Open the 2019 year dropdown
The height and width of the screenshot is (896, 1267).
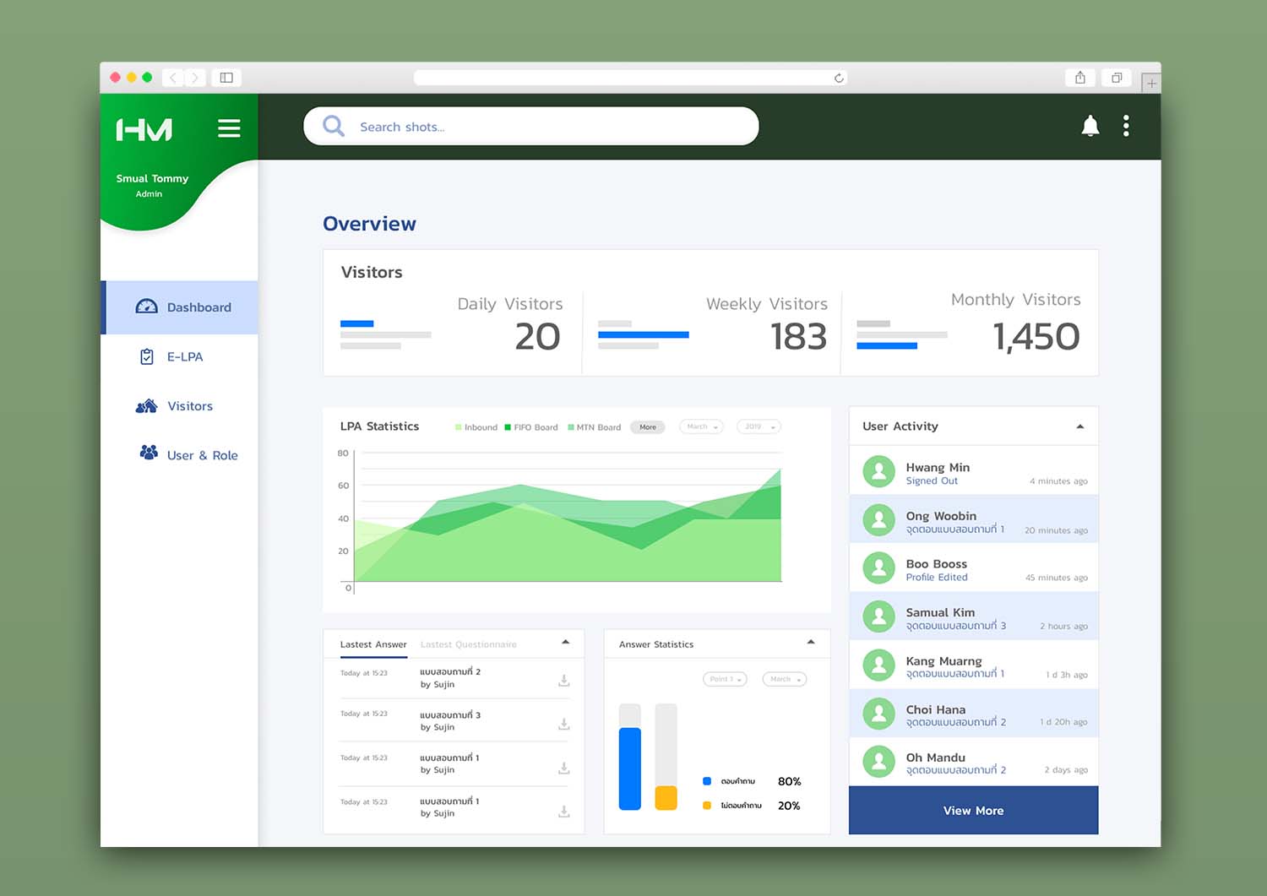point(759,426)
